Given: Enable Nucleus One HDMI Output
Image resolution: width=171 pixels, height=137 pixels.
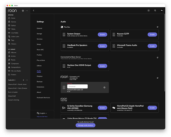Looking at the screenshot, I should tap(102, 66).
